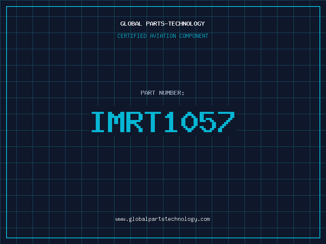The image size is (326, 244).
Task: Click the letter M in the part number
Action: click(117, 122)
